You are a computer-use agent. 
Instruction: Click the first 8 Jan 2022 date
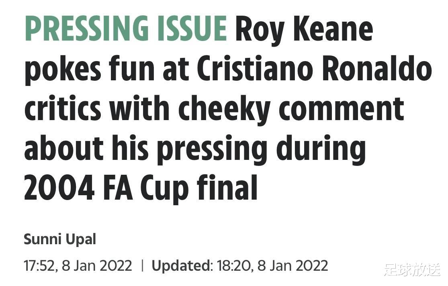[x=97, y=266]
